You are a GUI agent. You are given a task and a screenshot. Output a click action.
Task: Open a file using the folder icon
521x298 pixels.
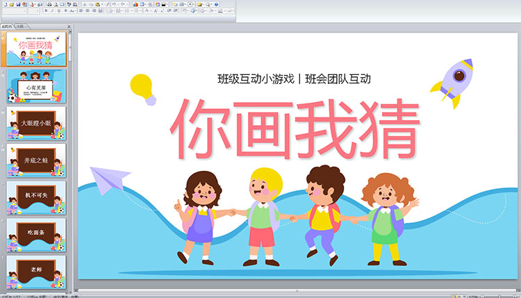click(x=12, y=5)
